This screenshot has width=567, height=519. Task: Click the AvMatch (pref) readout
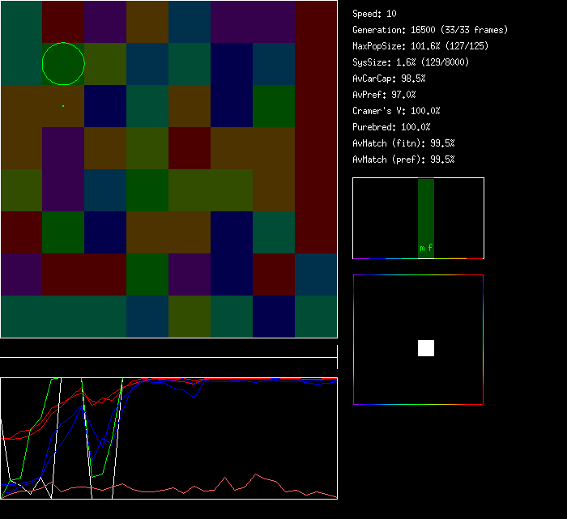click(x=403, y=160)
